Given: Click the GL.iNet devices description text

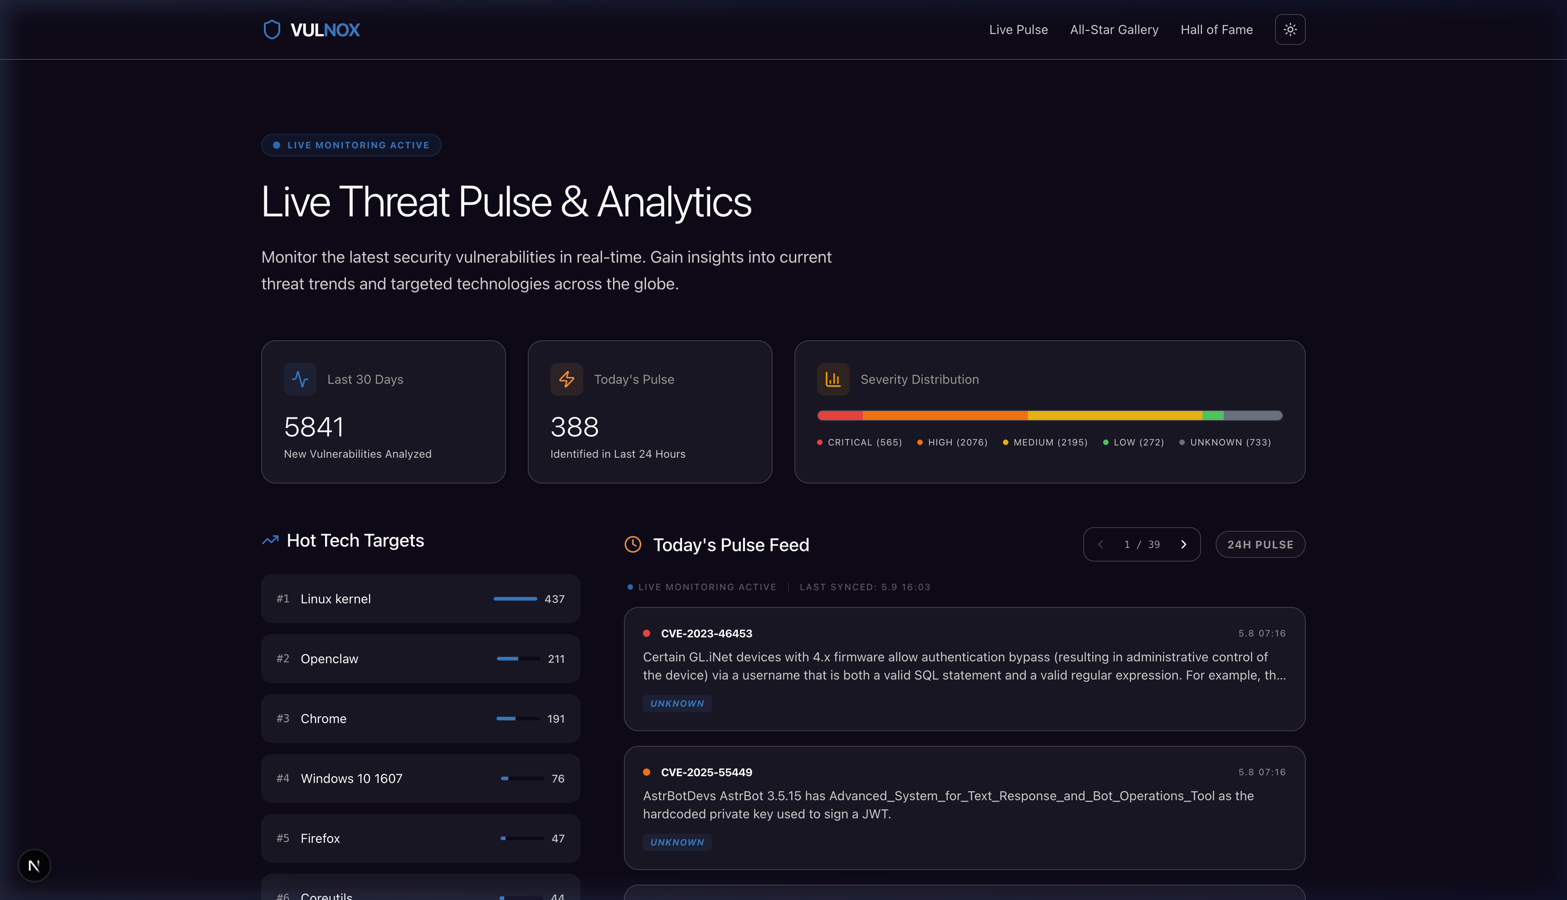Looking at the screenshot, I should (964, 666).
